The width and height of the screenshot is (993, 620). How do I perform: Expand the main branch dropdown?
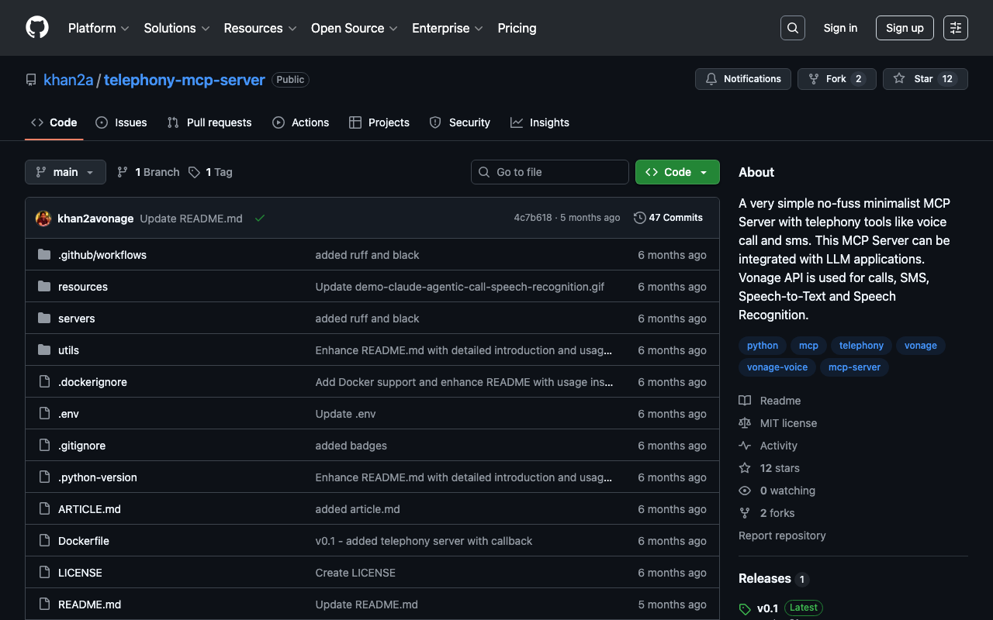65,172
